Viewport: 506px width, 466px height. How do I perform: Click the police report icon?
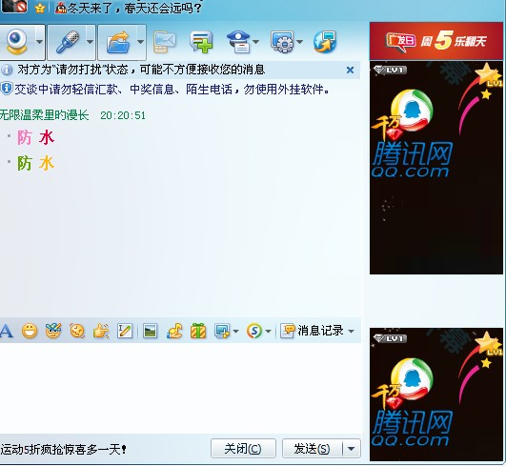(239, 42)
